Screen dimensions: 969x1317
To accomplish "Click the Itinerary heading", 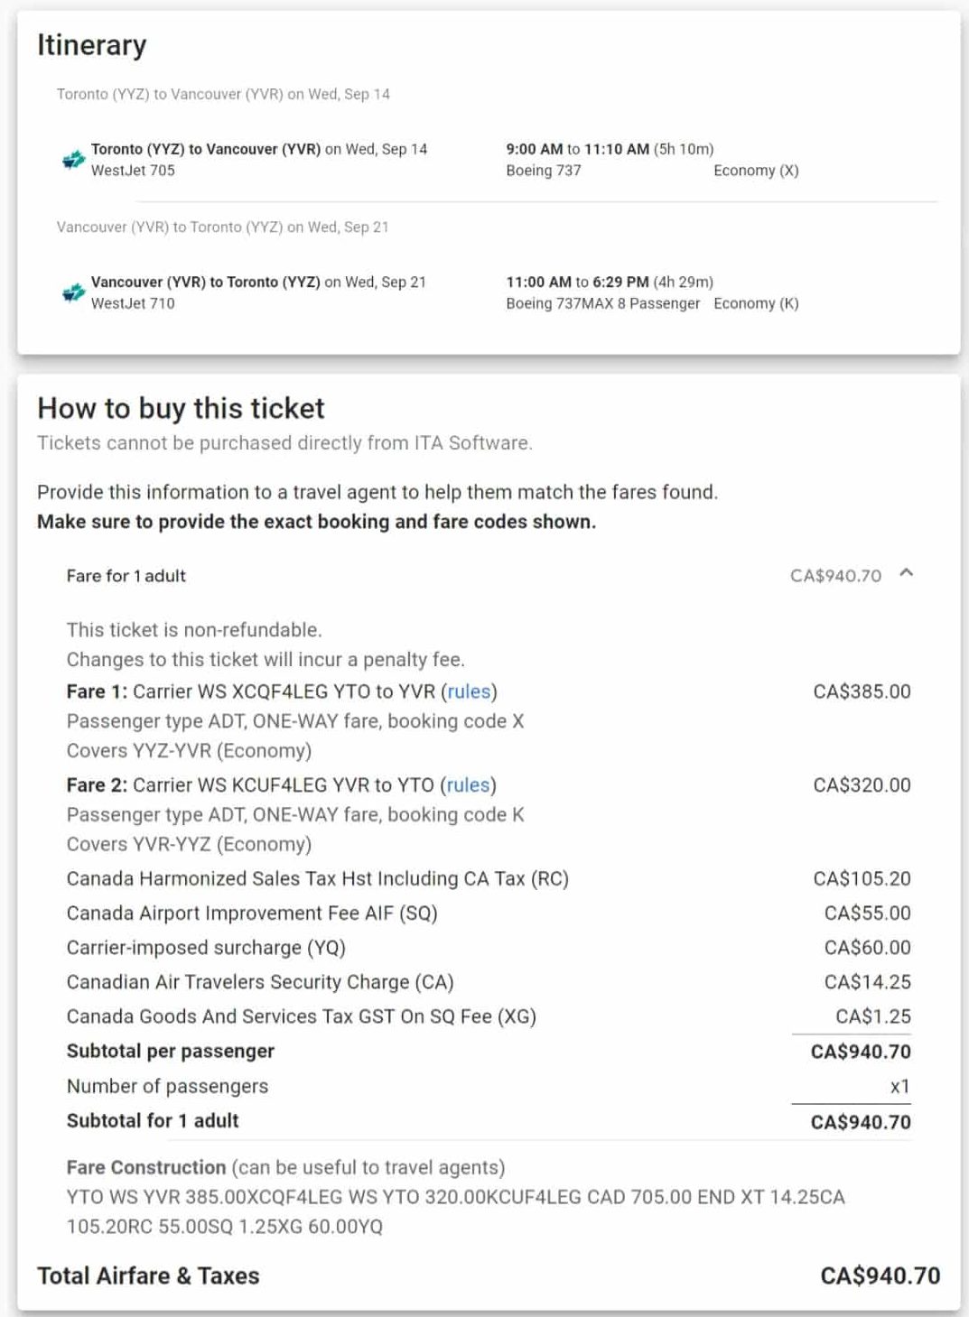I will point(91,45).
